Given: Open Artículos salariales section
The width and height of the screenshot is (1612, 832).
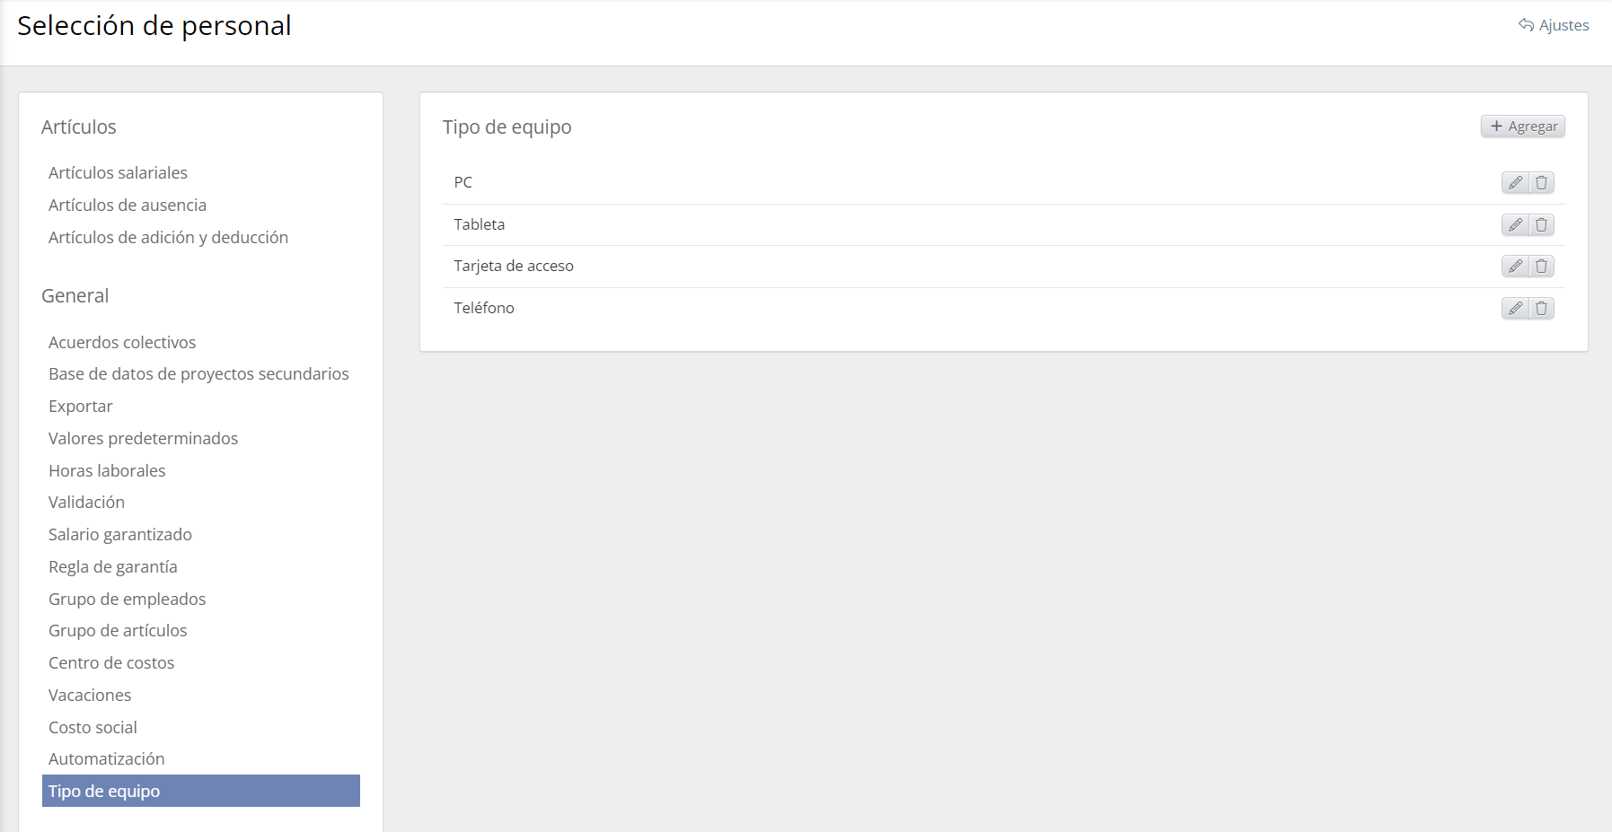Looking at the screenshot, I should pos(118,172).
